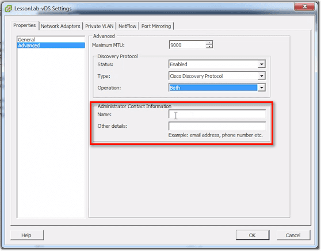The height and width of the screenshot is (251, 321).
Task: Click the vDS icon in title bar
Action: (9, 9)
